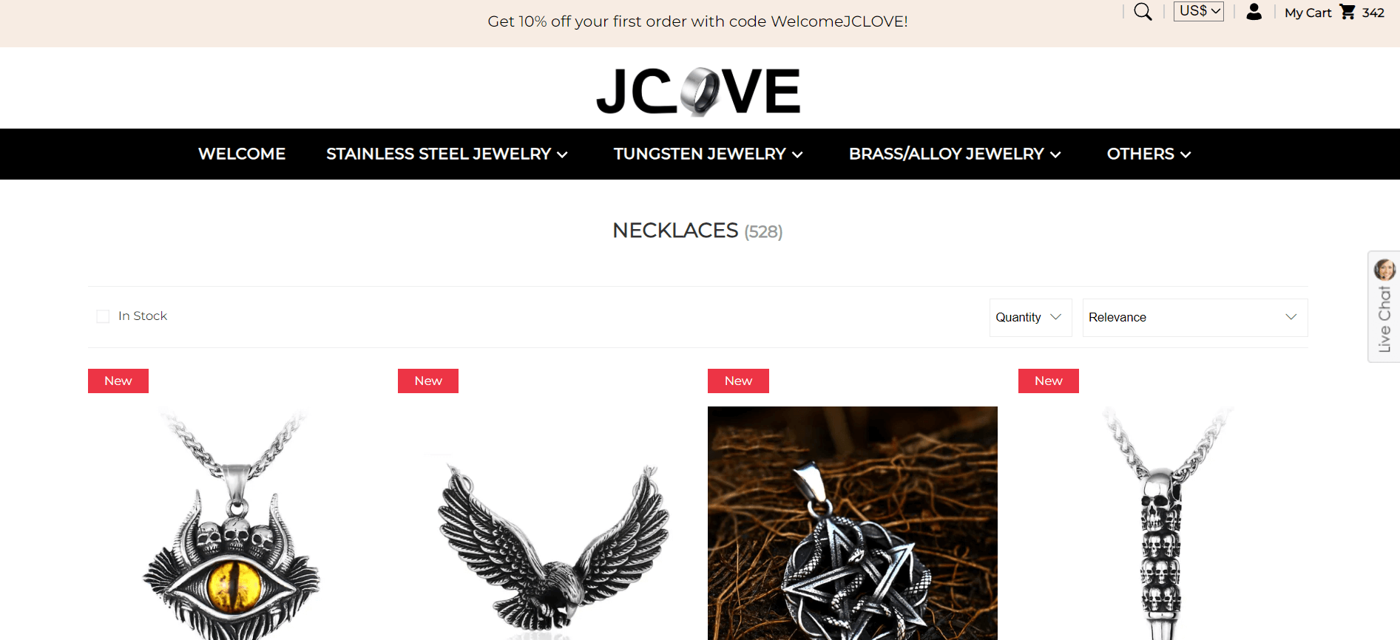Image resolution: width=1400 pixels, height=640 pixels.
Task: Open the pentagram snake pendant photo
Action: click(x=853, y=523)
